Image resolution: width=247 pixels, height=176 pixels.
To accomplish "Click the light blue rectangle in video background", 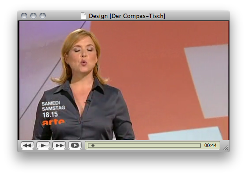I will point(185,134).
